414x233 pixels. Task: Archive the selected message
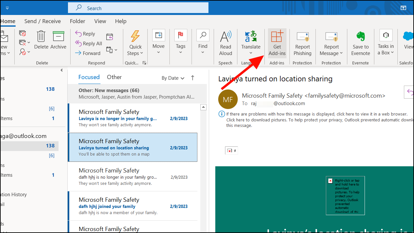click(59, 40)
